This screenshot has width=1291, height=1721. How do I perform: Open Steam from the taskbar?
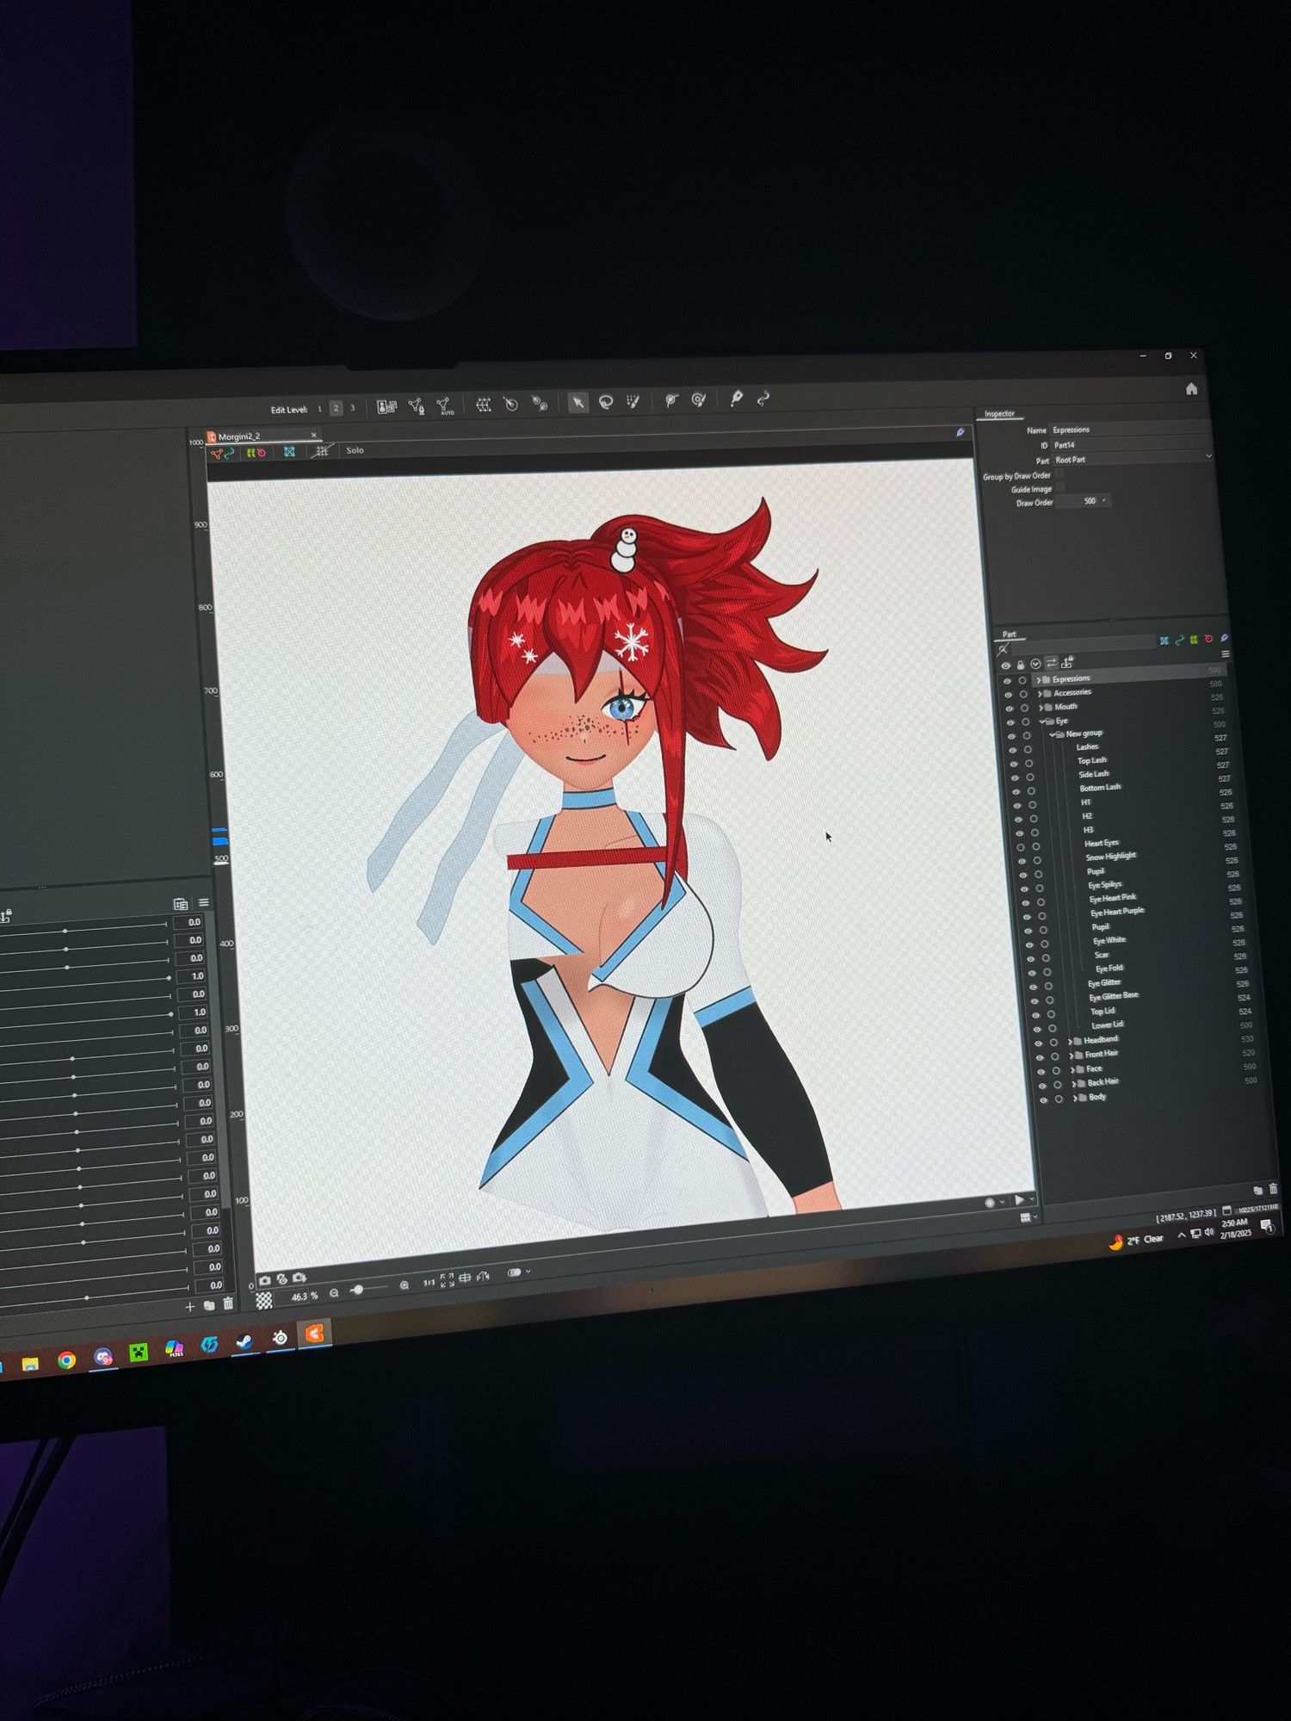click(244, 1342)
